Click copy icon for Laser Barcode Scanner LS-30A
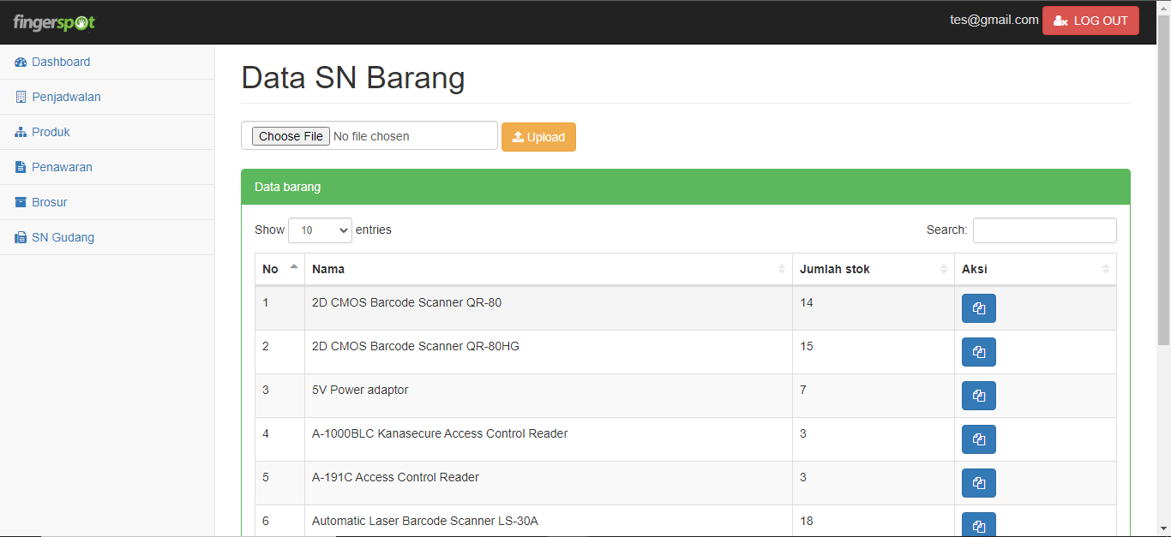The width and height of the screenshot is (1171, 537). 978,524
